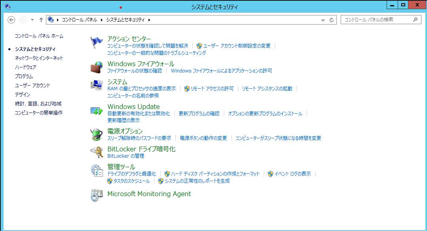Click the search magnifier icon
This screenshot has width=427, height=231.
point(415,20)
